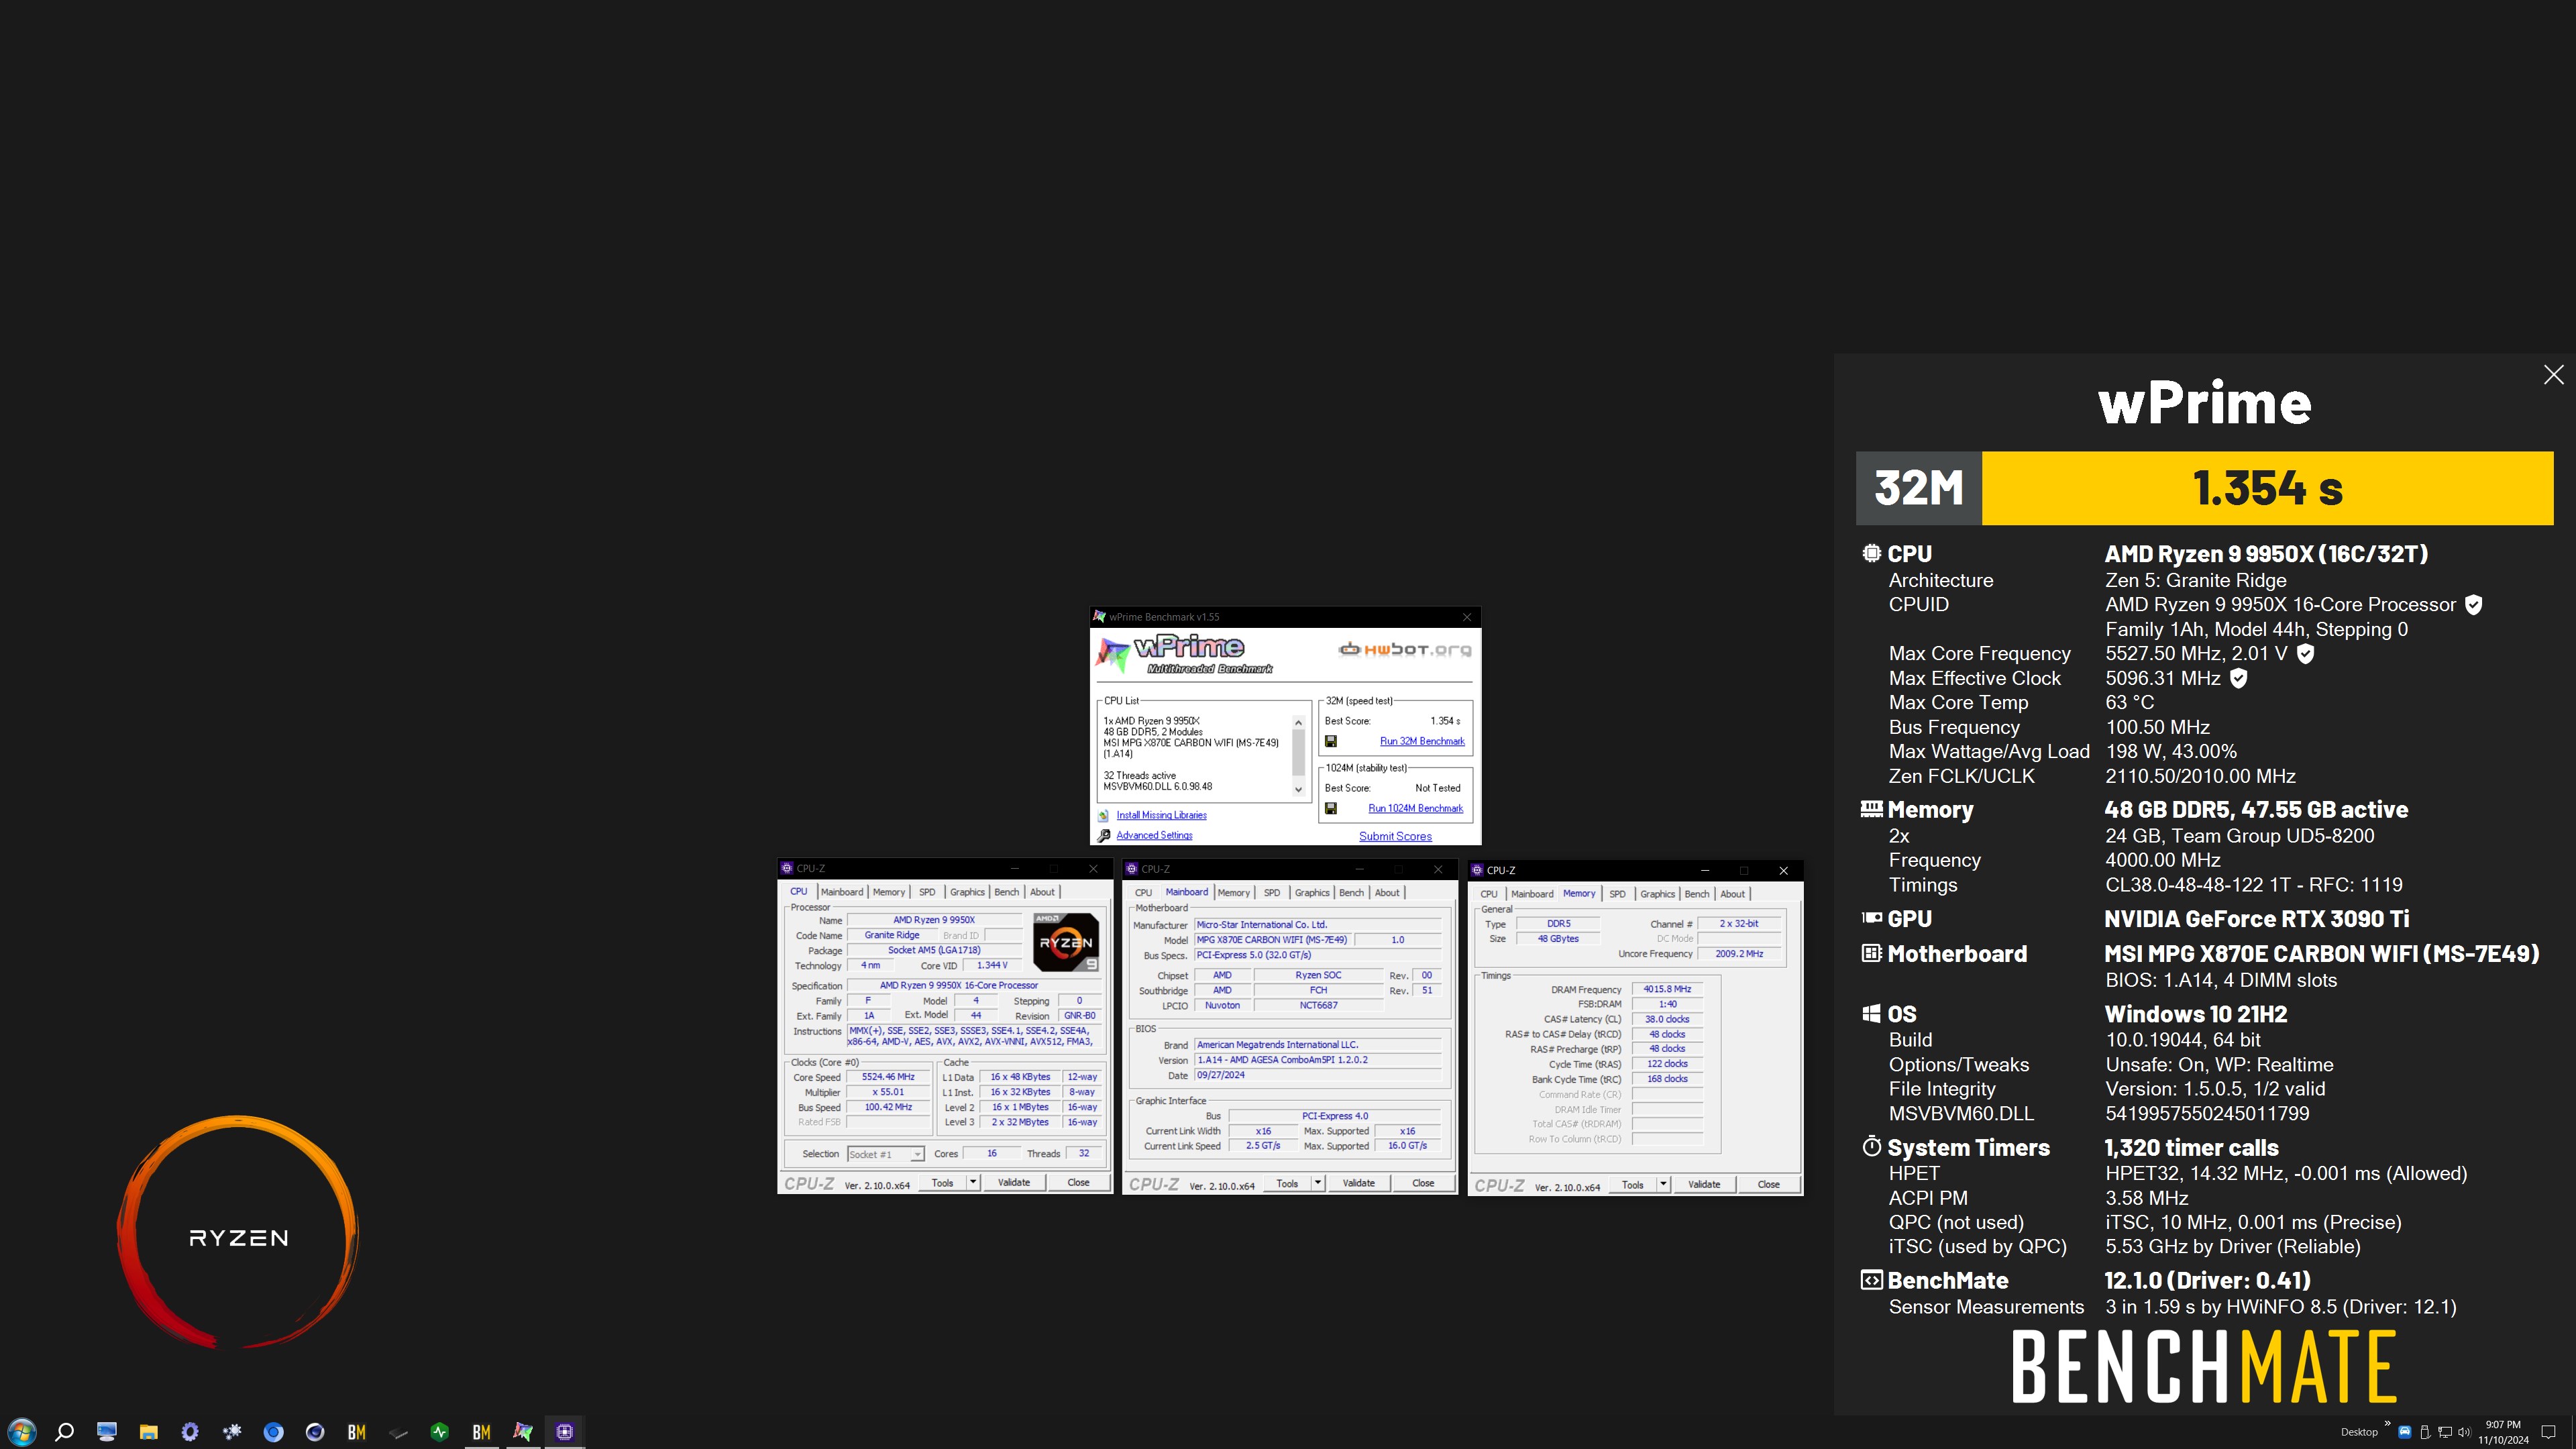2576x1449 pixels.
Task: Click the Desktop toolbar label
Action: coord(2359,1432)
